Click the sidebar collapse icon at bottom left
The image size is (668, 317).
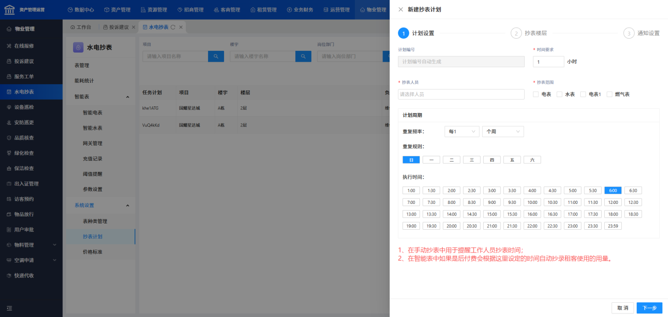coord(9,308)
